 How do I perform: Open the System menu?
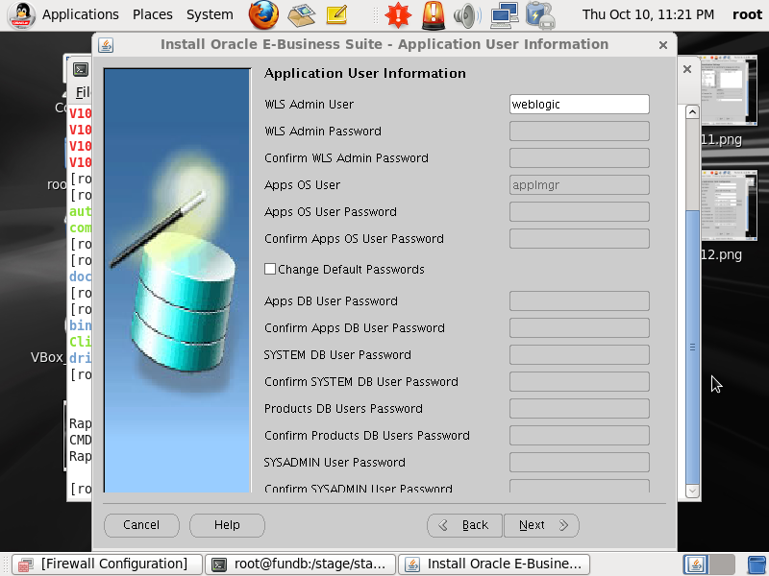coord(210,14)
